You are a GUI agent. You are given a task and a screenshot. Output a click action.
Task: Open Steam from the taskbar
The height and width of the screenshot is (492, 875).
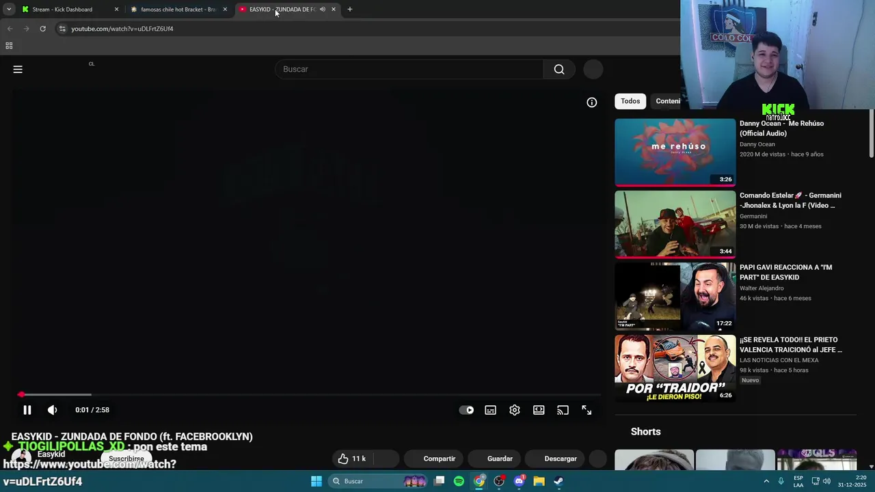(558, 481)
